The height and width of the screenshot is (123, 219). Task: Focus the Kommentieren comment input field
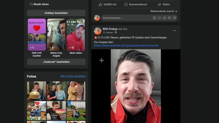(139, 18)
